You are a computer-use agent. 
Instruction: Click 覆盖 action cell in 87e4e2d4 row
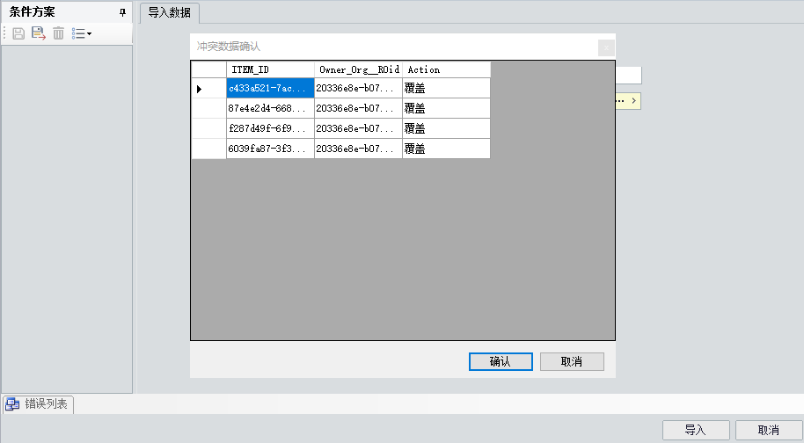(x=447, y=109)
